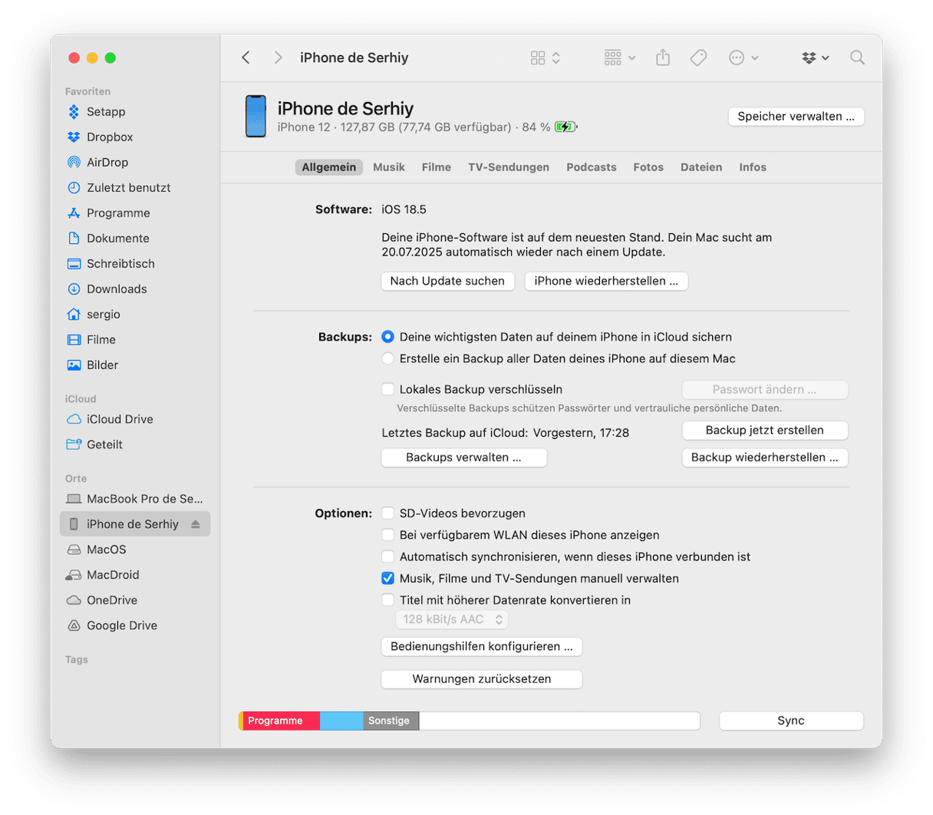The width and height of the screenshot is (933, 815).
Task: Click the tag icon in toolbar
Action: click(698, 58)
